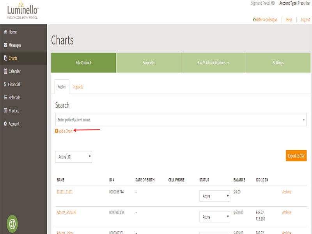Click the Add a Chart link
The height and width of the screenshot is (234, 312).
pyautogui.click(x=65, y=131)
